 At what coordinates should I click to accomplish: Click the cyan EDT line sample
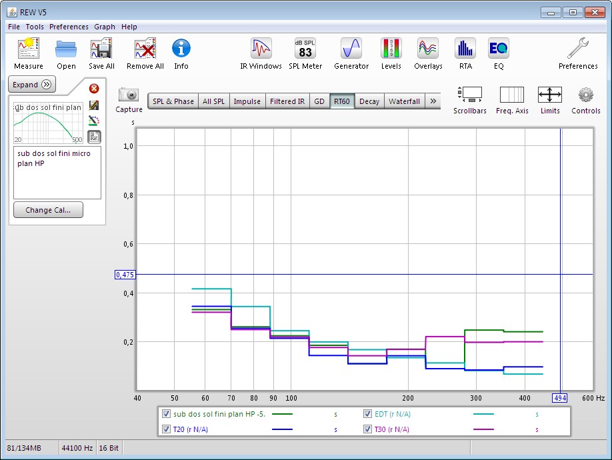point(483,414)
